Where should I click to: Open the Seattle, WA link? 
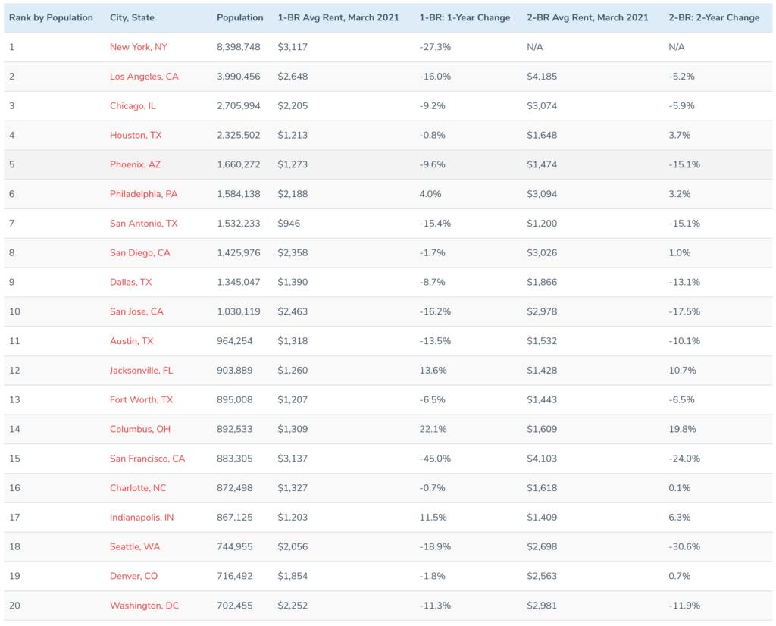(135, 547)
